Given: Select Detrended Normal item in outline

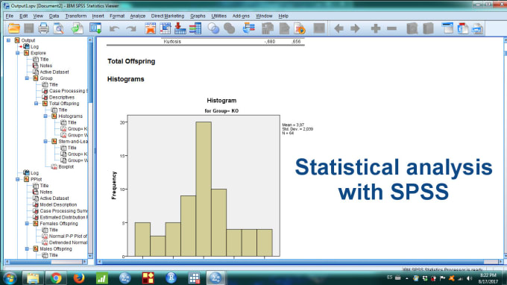Looking at the screenshot, I should 68,242.
